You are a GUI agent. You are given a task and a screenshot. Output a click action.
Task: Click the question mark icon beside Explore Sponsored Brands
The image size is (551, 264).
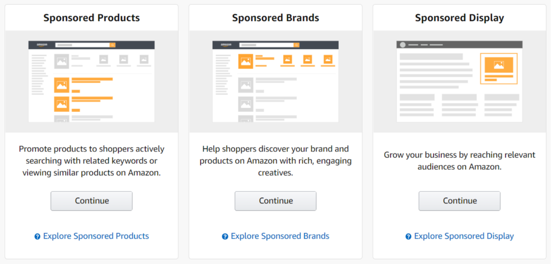coord(226,237)
